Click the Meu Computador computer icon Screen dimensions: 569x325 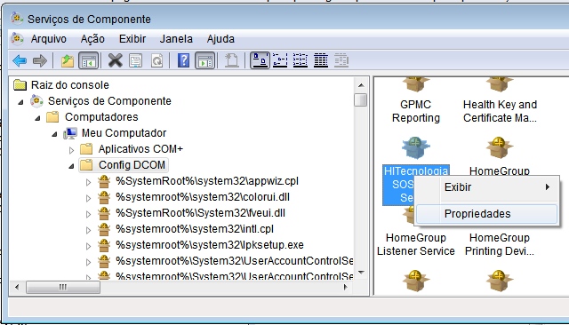coord(70,133)
